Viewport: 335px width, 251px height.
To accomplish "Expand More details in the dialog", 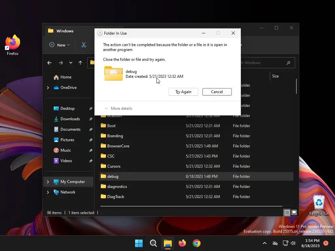I will (x=118, y=109).
